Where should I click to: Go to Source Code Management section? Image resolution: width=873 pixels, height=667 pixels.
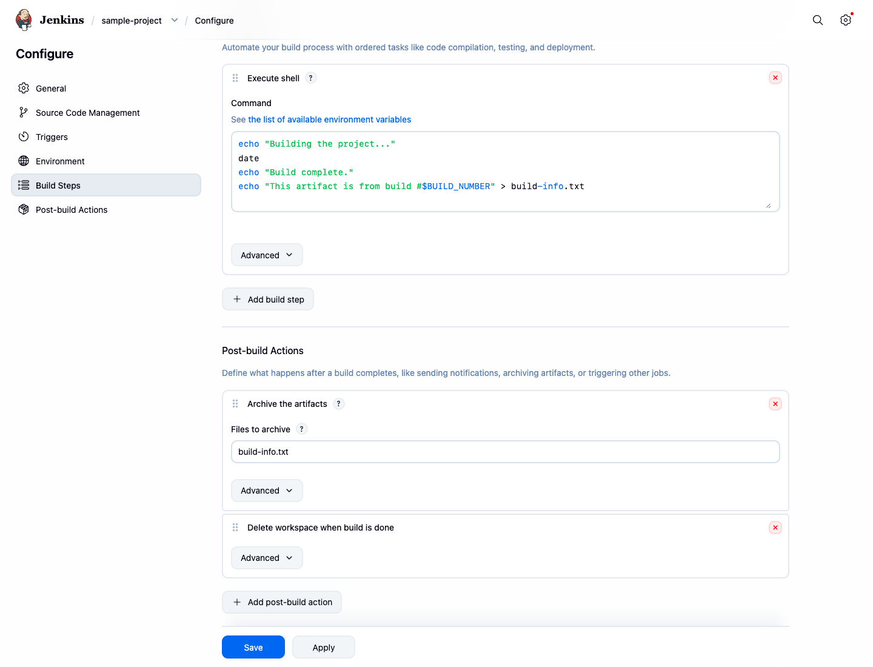coord(106,112)
